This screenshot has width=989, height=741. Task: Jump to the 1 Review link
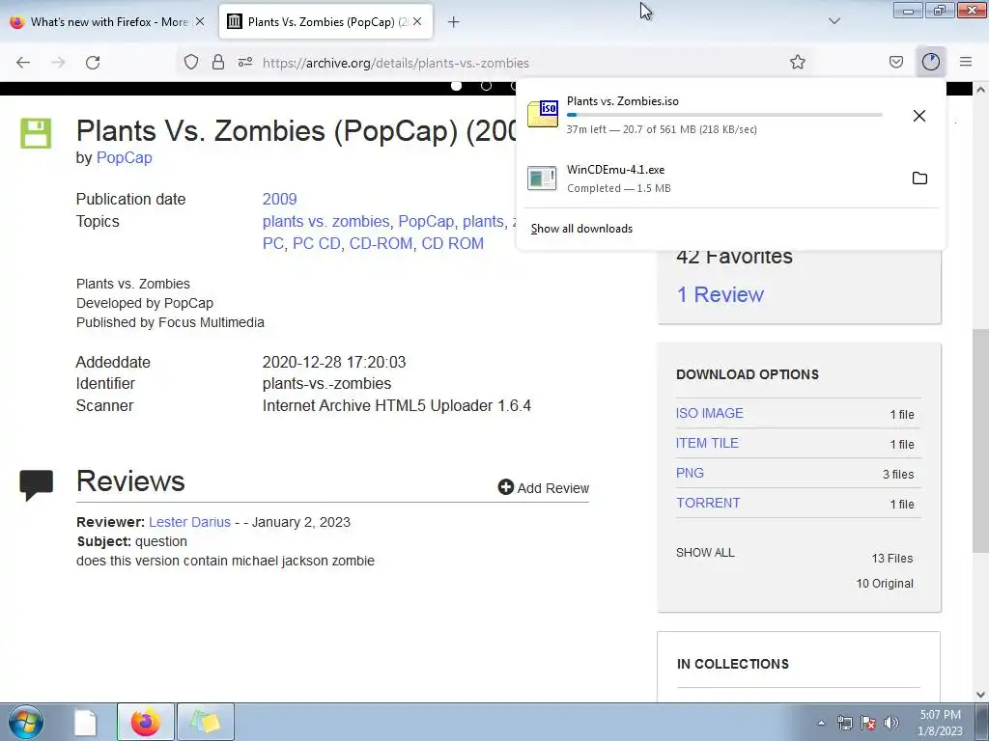point(720,294)
